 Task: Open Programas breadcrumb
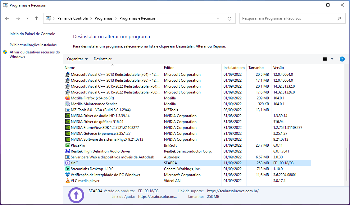[x=104, y=18]
